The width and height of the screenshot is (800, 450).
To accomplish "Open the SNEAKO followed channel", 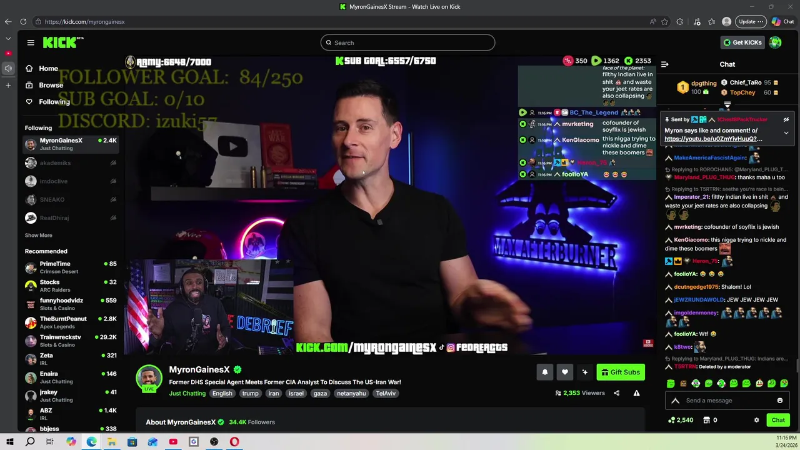I will 70,199.
